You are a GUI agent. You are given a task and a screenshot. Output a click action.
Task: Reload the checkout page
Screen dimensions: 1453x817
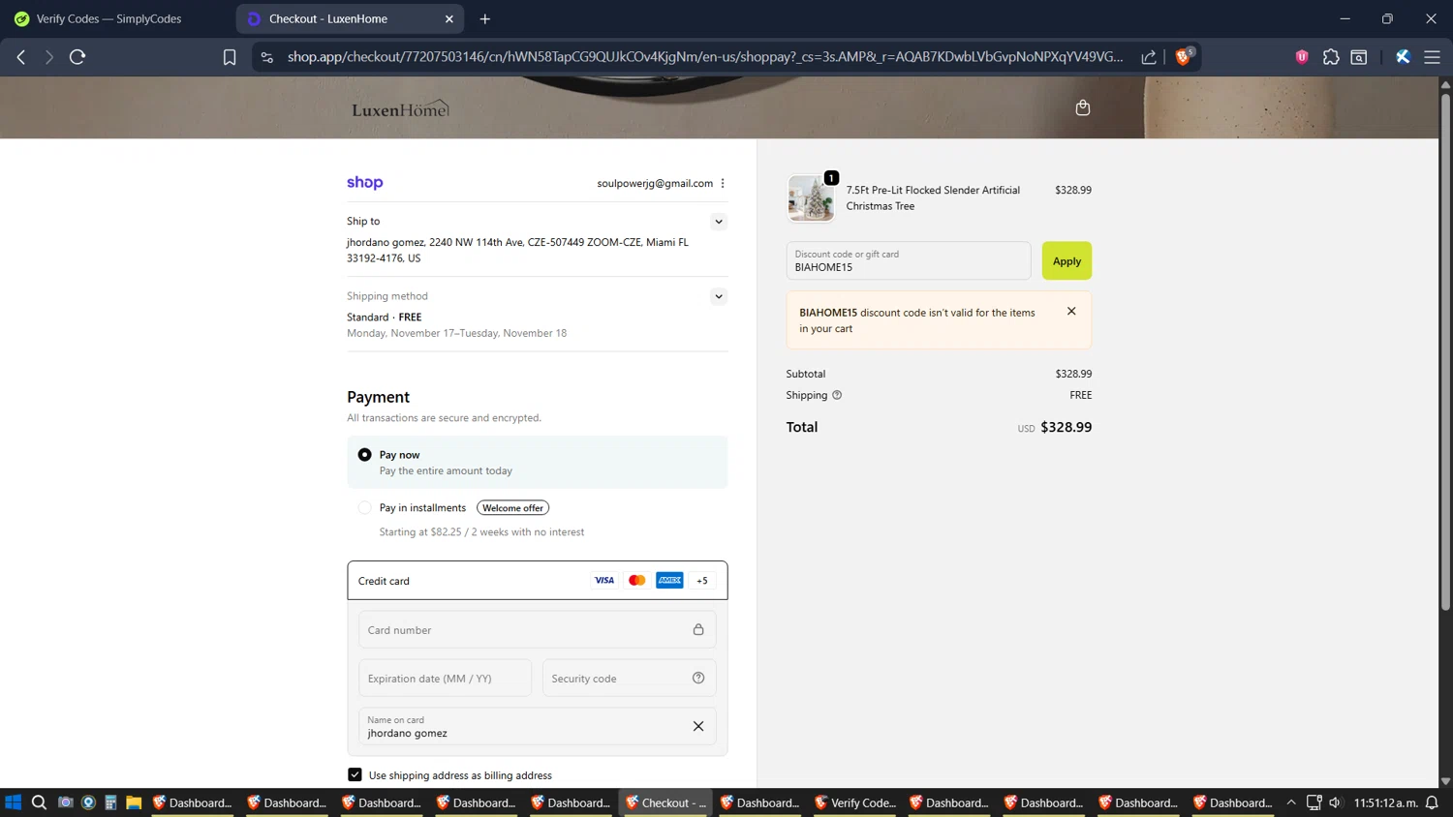point(77,57)
